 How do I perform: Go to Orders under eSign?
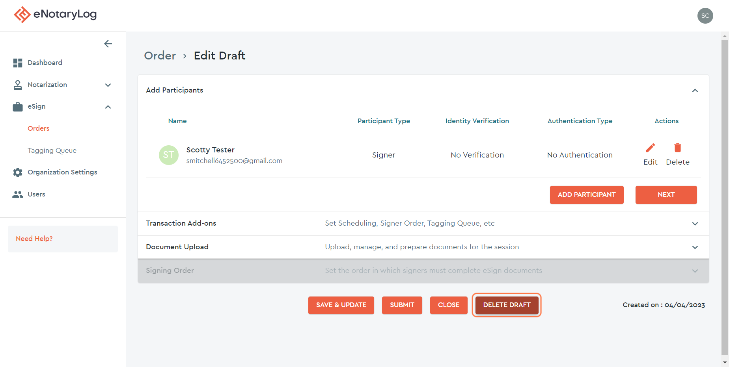(39, 128)
